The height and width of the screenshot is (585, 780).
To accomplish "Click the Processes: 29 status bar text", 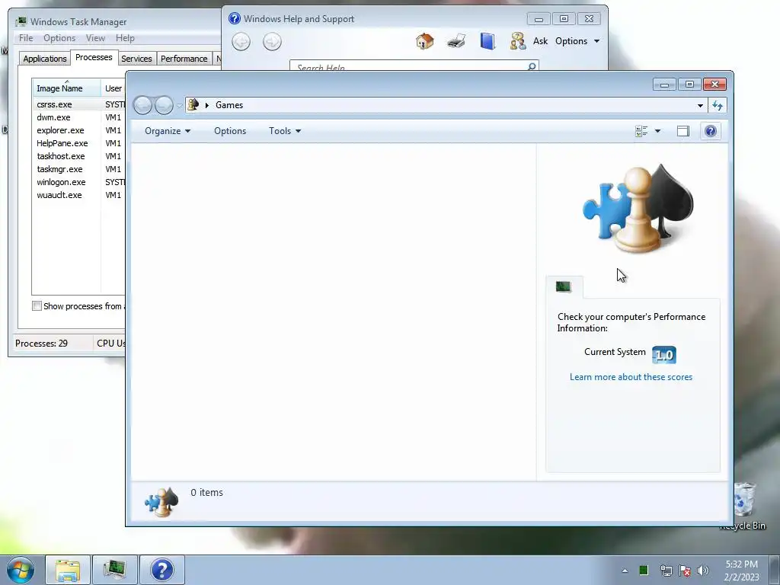I will pos(41,344).
